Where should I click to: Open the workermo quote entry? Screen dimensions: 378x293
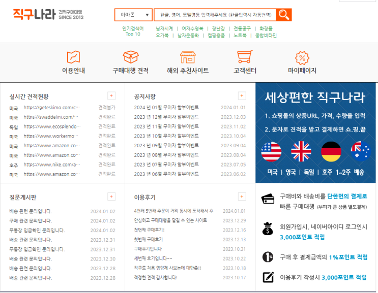click(x=51, y=136)
